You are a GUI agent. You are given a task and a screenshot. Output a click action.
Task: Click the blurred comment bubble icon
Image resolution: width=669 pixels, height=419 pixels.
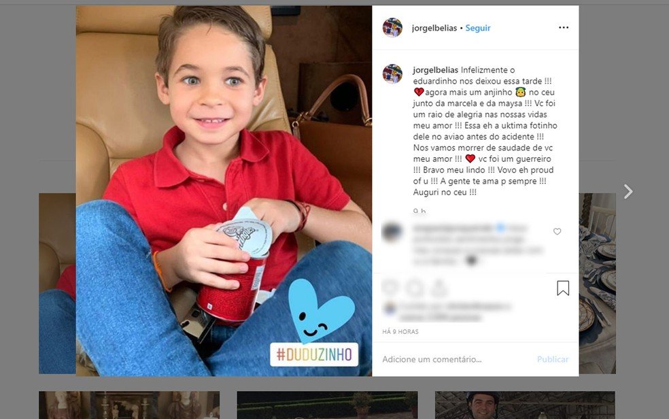coord(415,288)
